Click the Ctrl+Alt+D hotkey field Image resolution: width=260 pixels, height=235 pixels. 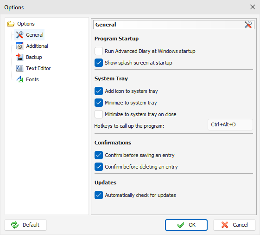click(230, 124)
